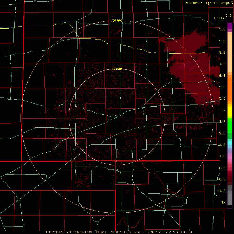Click the TH threshold label
Image resolution: width=234 pixels, height=234 pixels.
pos(223,203)
